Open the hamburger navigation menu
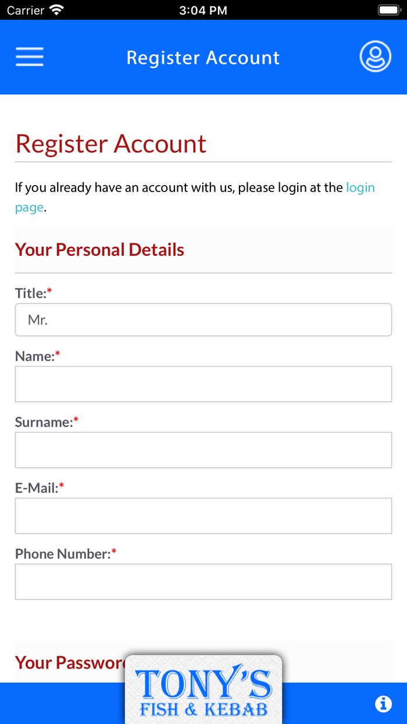The width and height of the screenshot is (407, 724). tap(30, 57)
